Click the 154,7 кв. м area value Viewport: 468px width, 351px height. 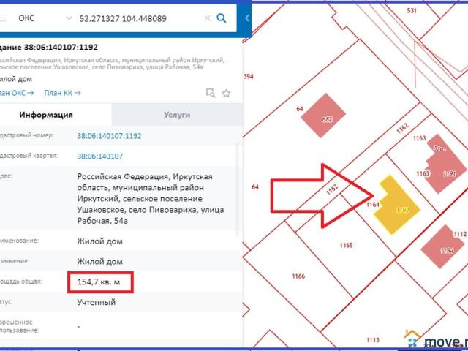click(x=99, y=282)
